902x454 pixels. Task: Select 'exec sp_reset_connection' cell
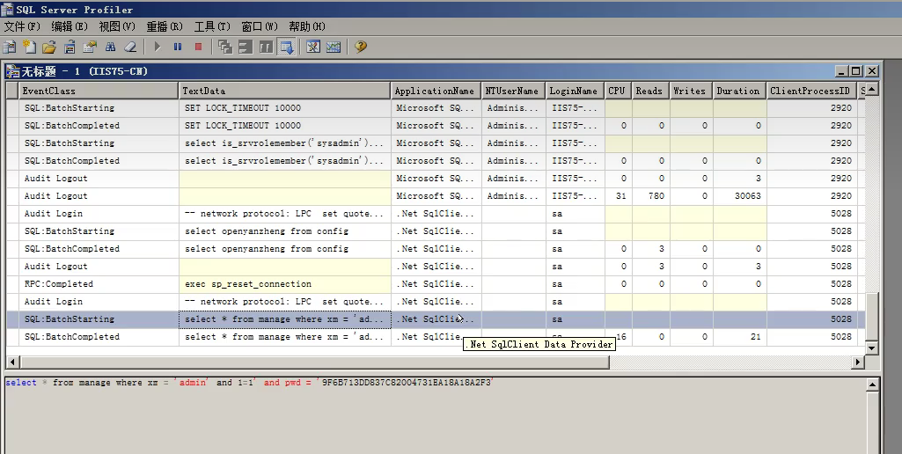(285, 283)
